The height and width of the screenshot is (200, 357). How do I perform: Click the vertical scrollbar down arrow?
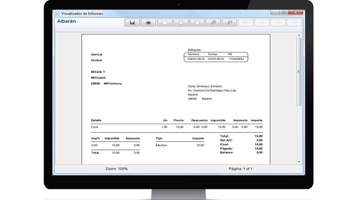(x=299, y=162)
